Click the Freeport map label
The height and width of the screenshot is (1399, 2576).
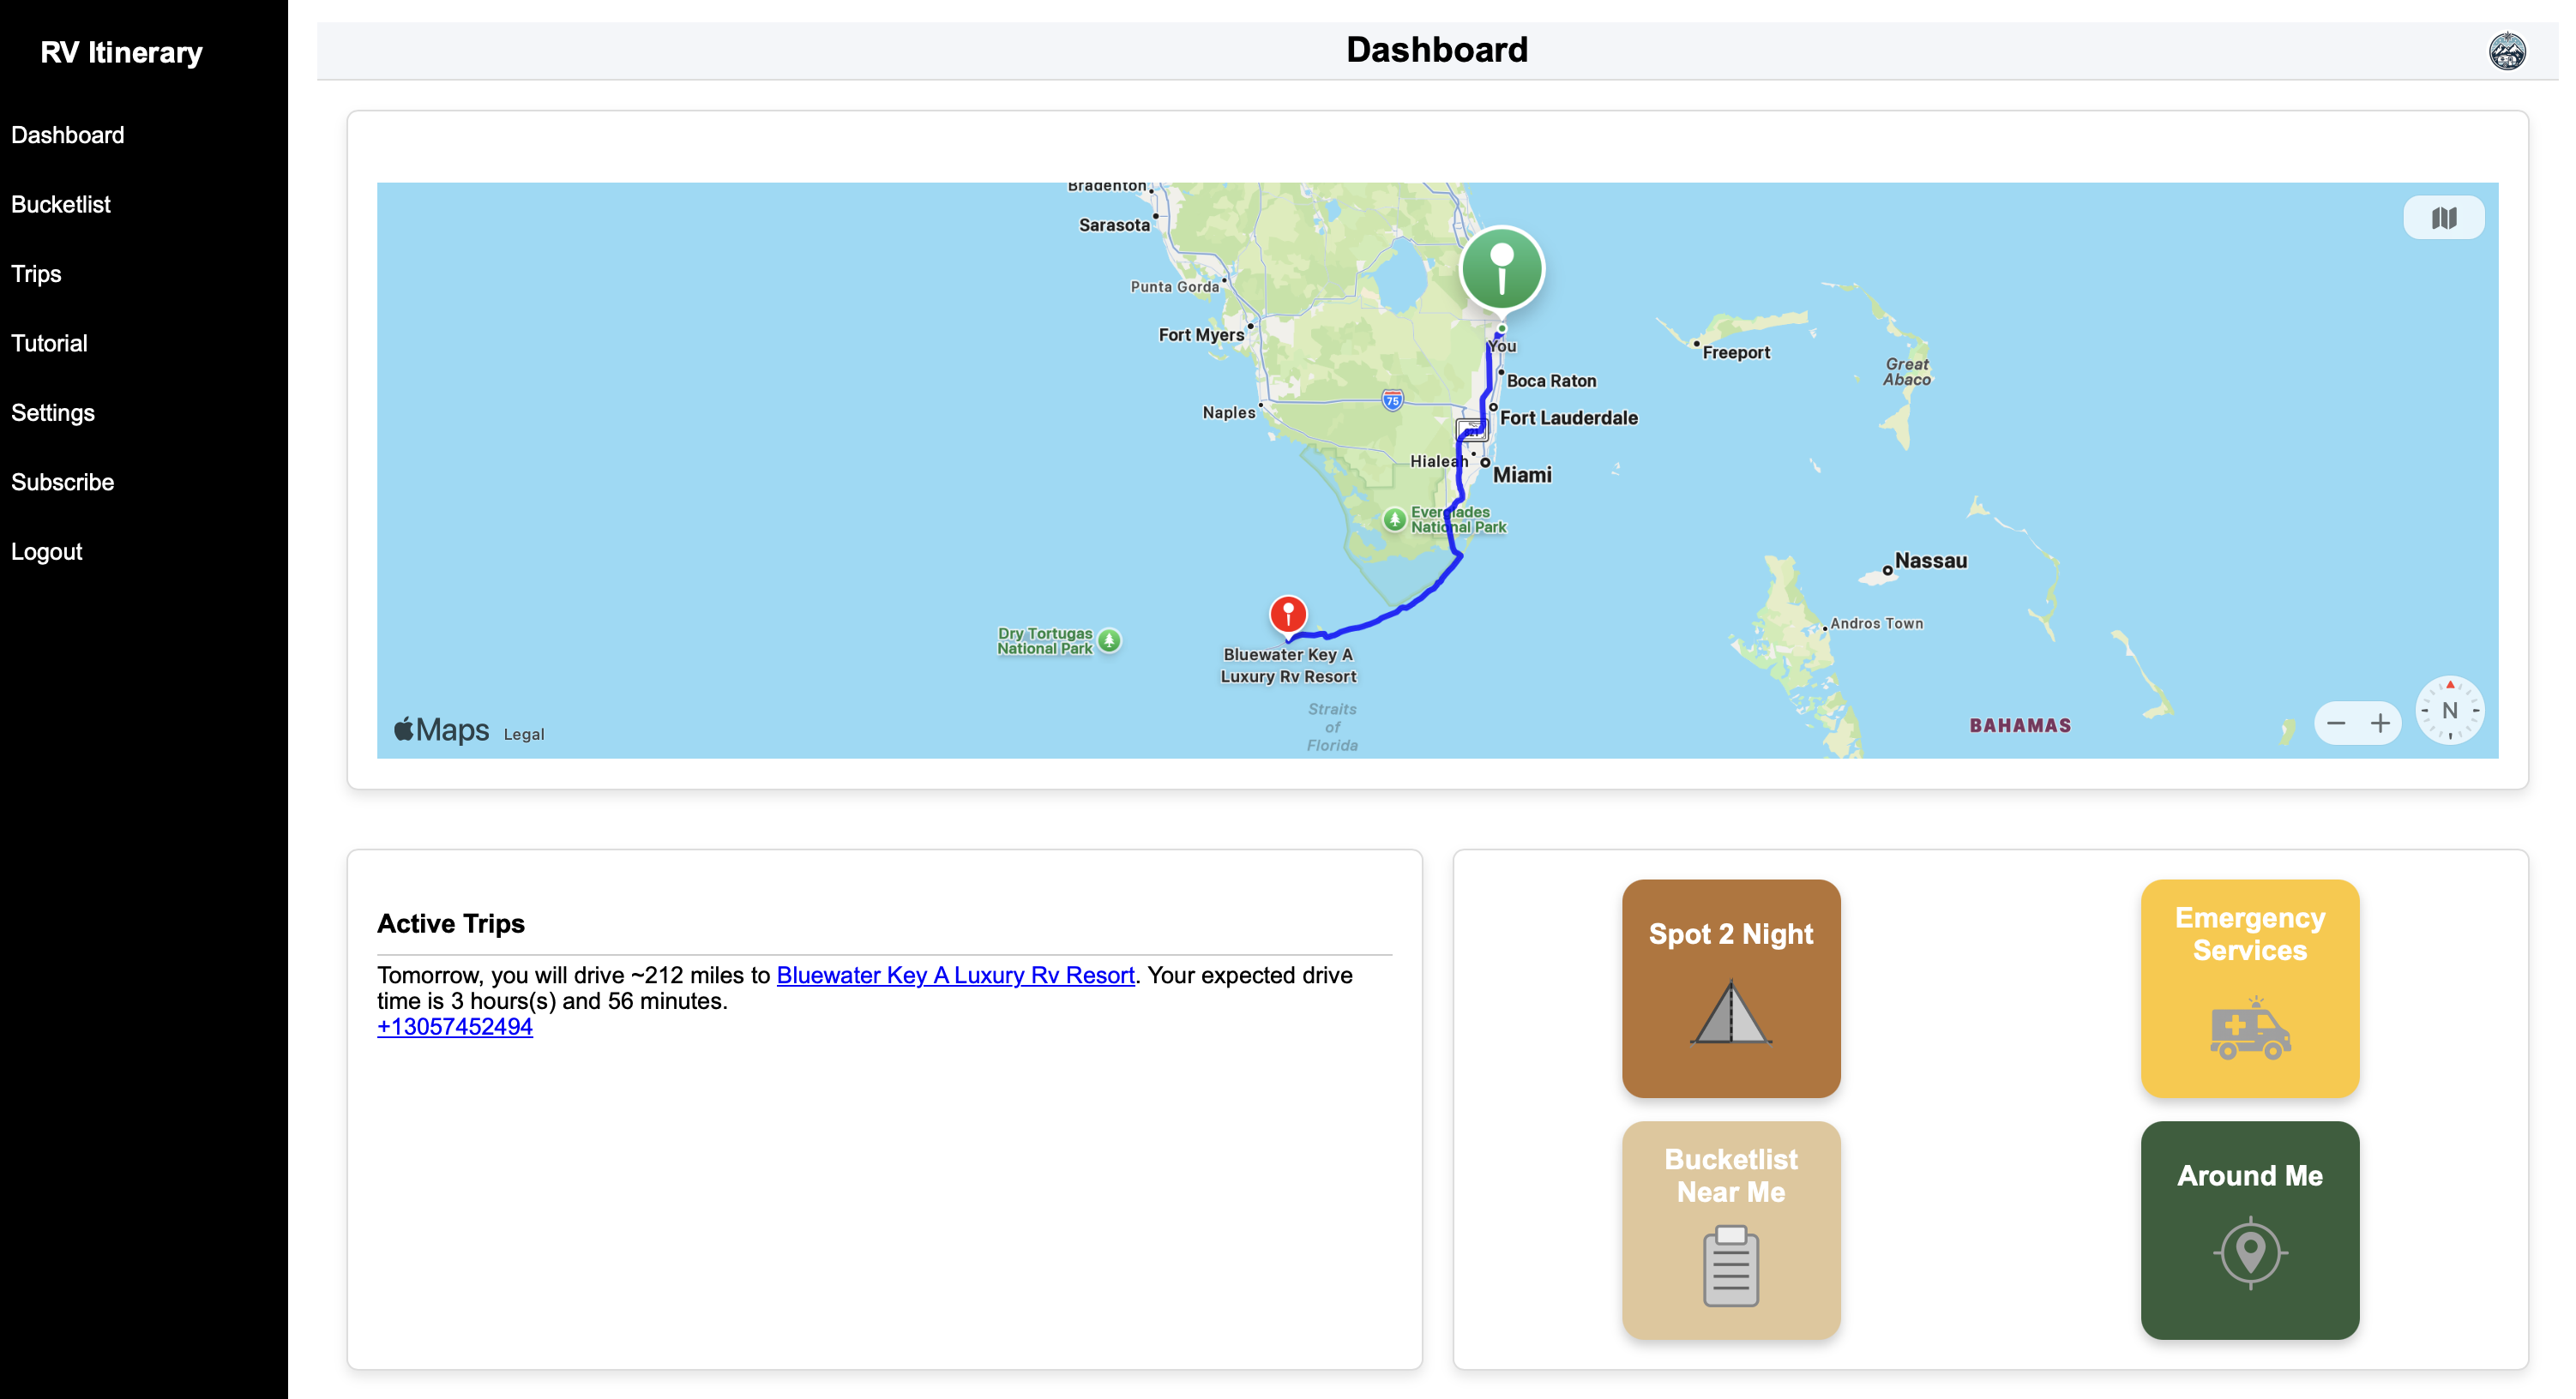pos(1736,353)
